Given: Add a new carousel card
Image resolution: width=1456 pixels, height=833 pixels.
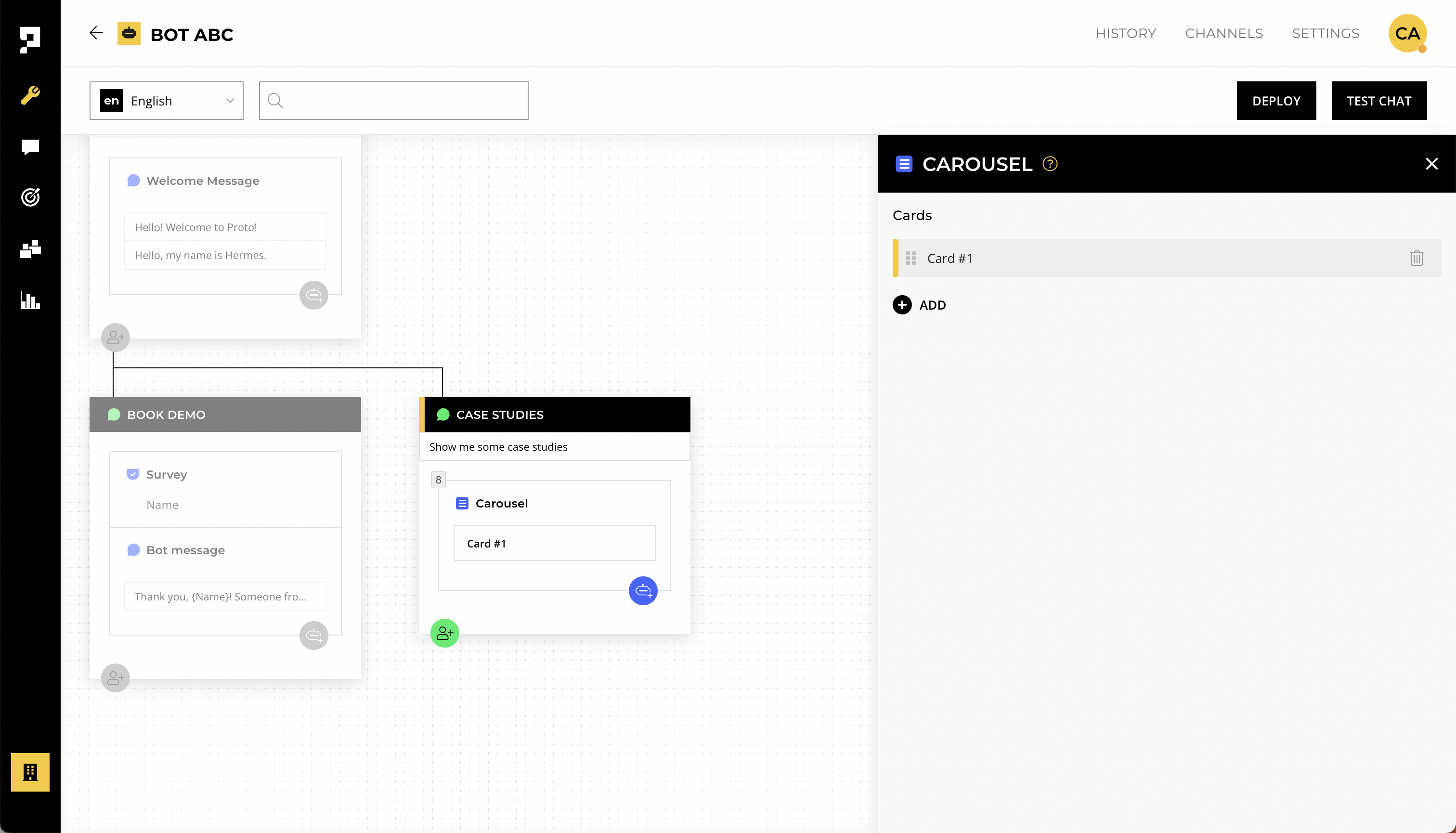Looking at the screenshot, I should tap(919, 305).
